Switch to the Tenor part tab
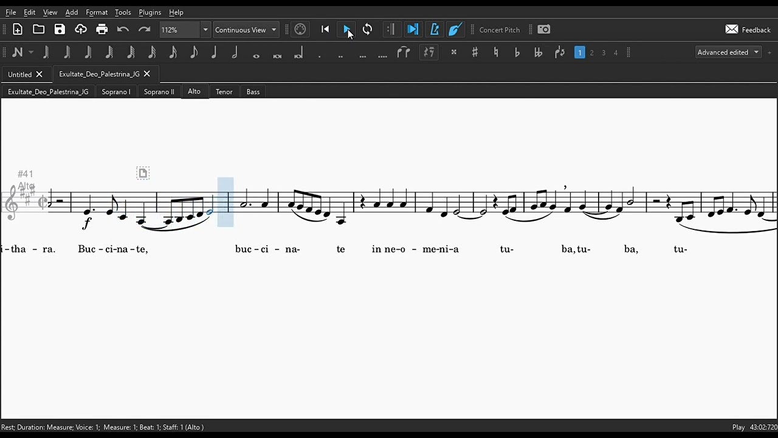778x438 pixels. [x=224, y=92]
